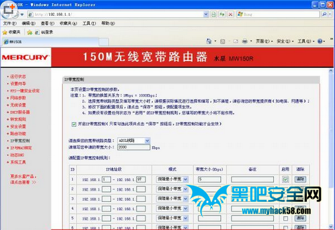
Task: Click the RSS feeds icon in command bar
Action: point(223,41)
